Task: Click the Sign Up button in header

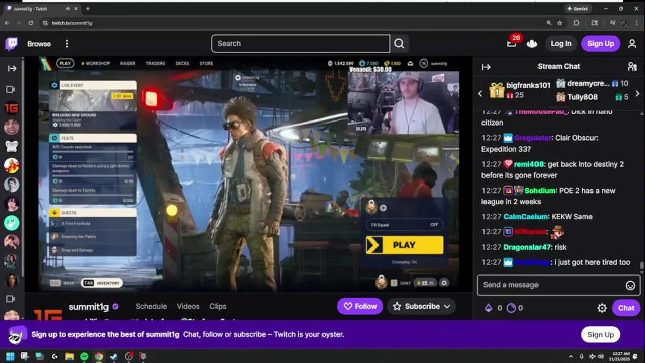Action: point(601,44)
